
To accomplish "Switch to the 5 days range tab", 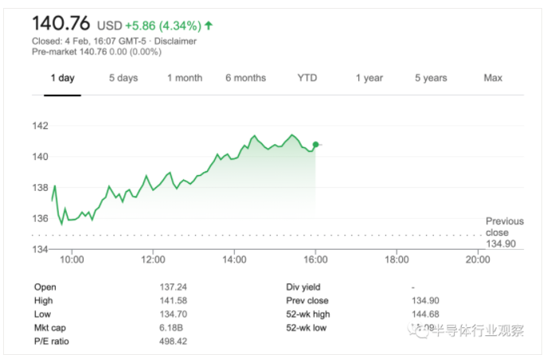I will (123, 78).
